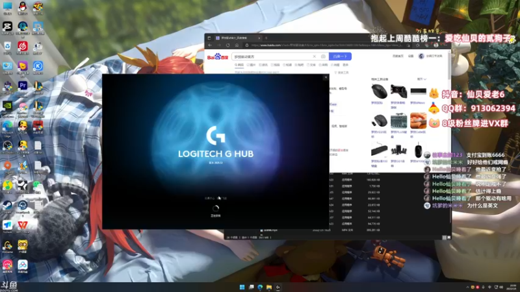
Task: Click the Windows Start button
Action: click(242, 287)
